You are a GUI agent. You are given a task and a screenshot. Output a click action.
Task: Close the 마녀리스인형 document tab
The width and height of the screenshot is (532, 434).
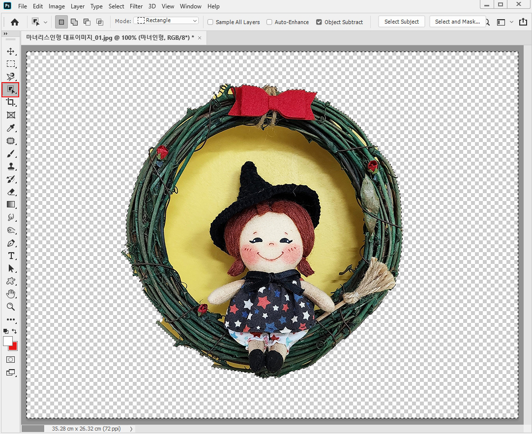tap(200, 38)
